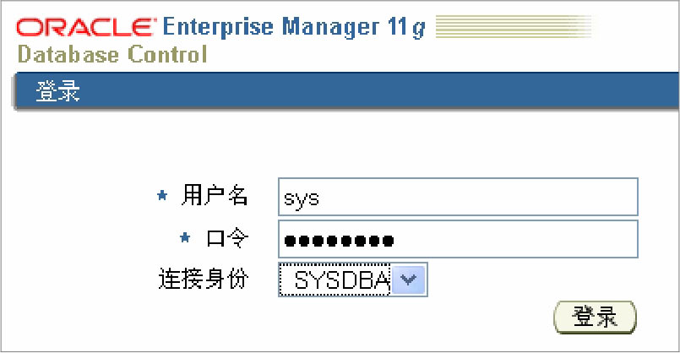Click the ORACLE logo
Viewport: 680px width, 353px height.
pyautogui.click(x=84, y=27)
